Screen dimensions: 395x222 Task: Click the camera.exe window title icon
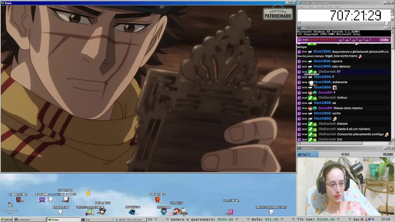[299, 148]
